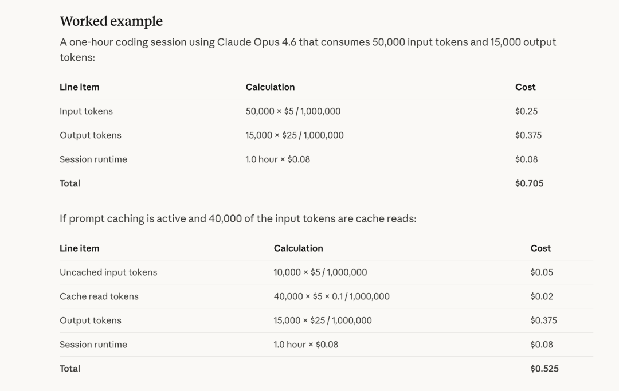Viewport: 619px width, 391px height.
Task: Click "Output tokens" in the caching table
Action: (x=91, y=320)
